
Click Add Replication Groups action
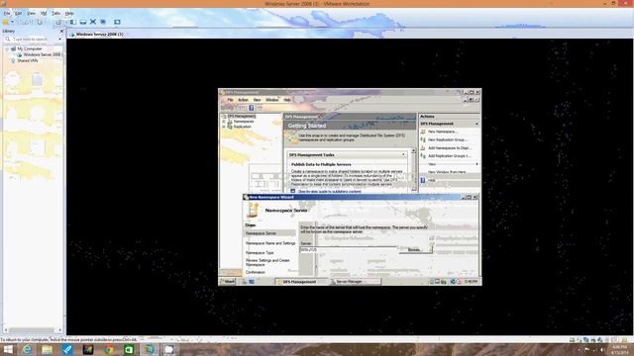(449, 156)
